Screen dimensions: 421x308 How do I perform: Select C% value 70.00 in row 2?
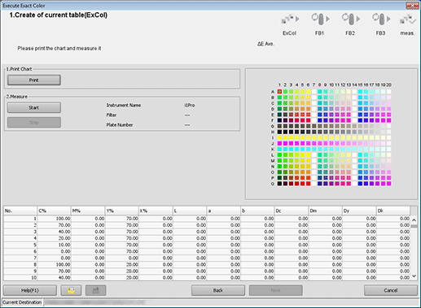(x=54, y=225)
